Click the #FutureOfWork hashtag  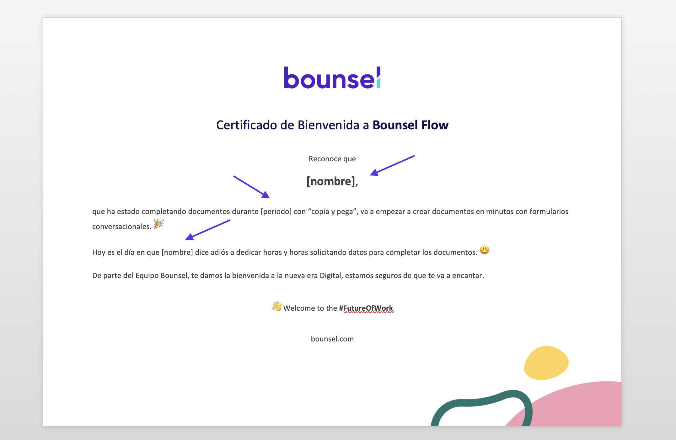click(x=366, y=308)
